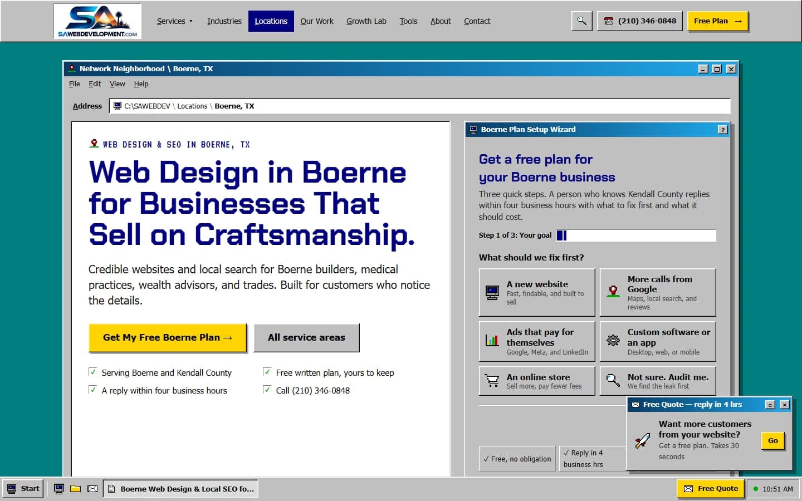Open the computer quick-launch icon in taskbar

pyautogui.click(x=58, y=489)
